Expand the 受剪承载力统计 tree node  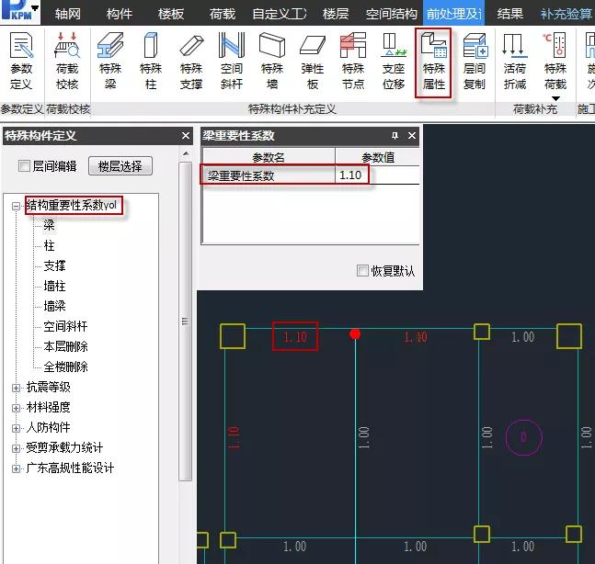point(16,448)
